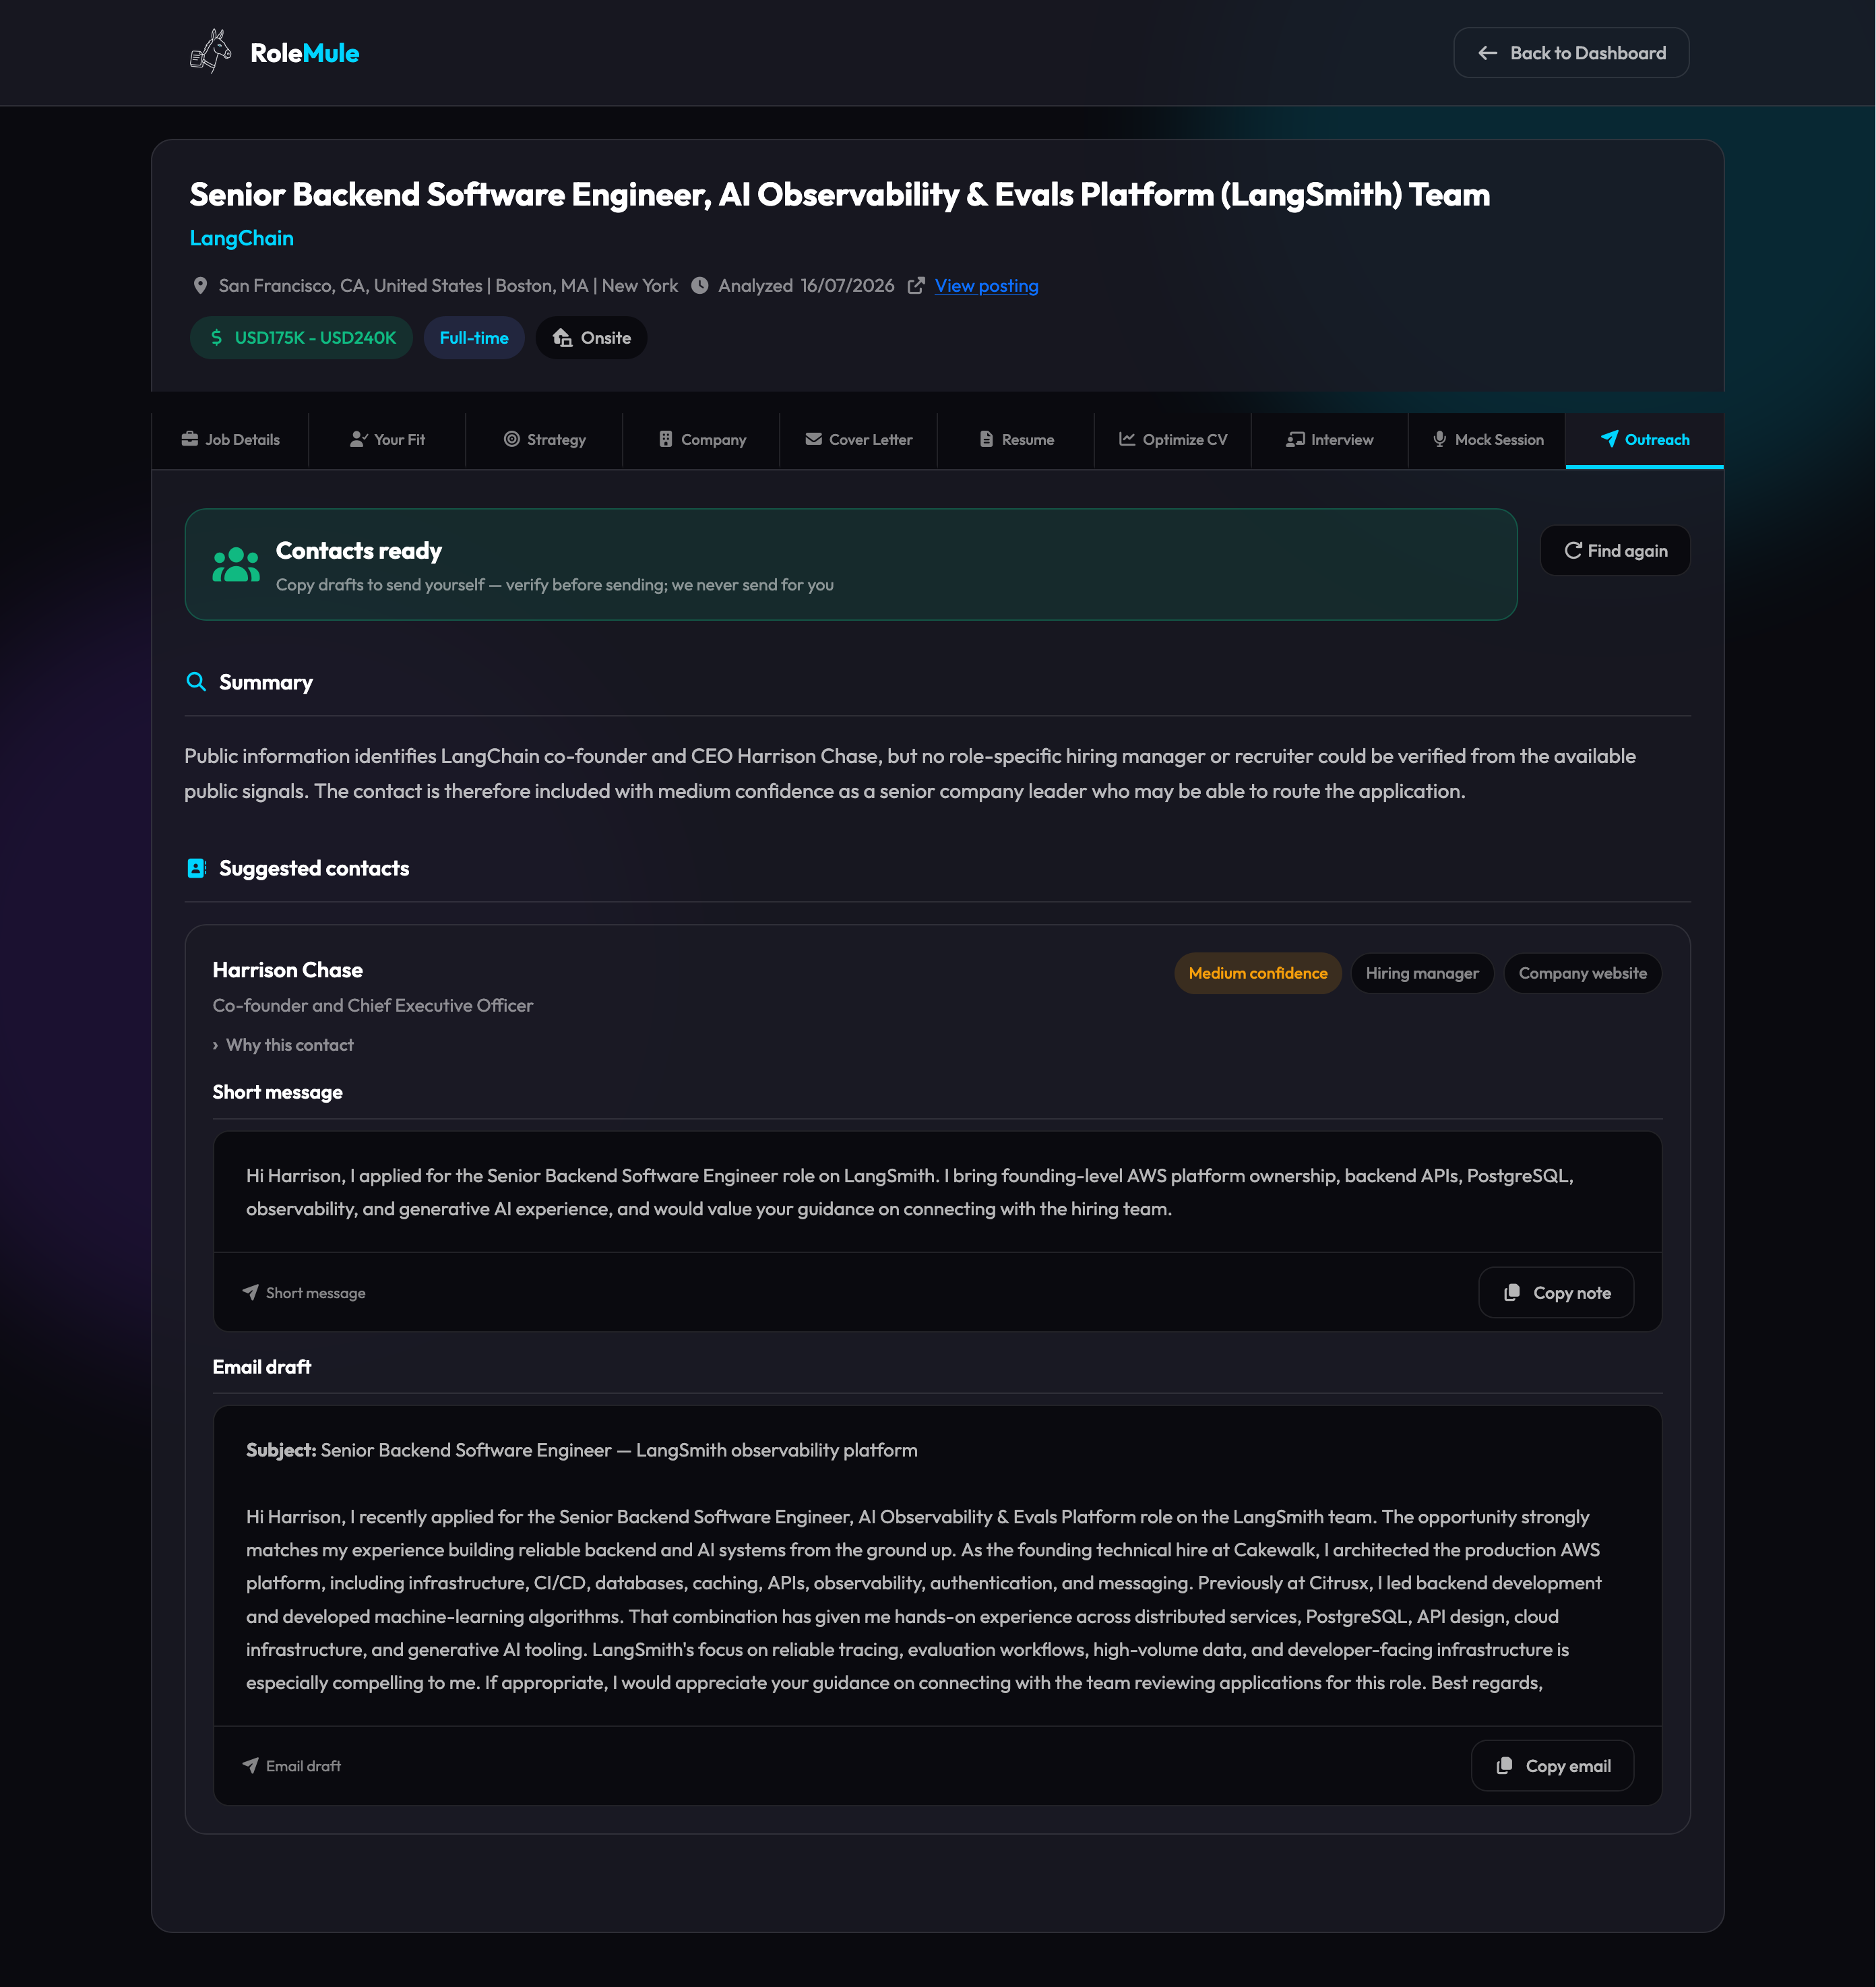Select the Optimize CV tab
1876x1987 pixels.
tap(1173, 440)
